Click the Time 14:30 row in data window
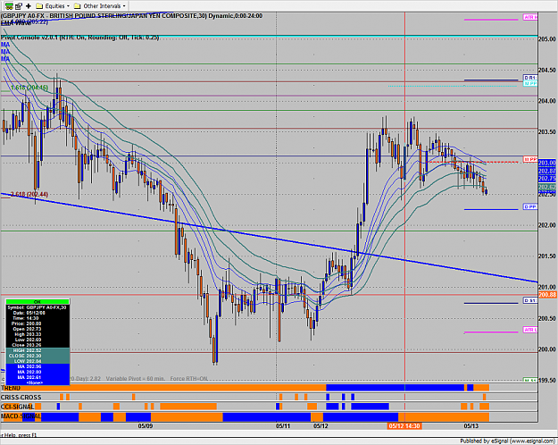 pos(37,318)
